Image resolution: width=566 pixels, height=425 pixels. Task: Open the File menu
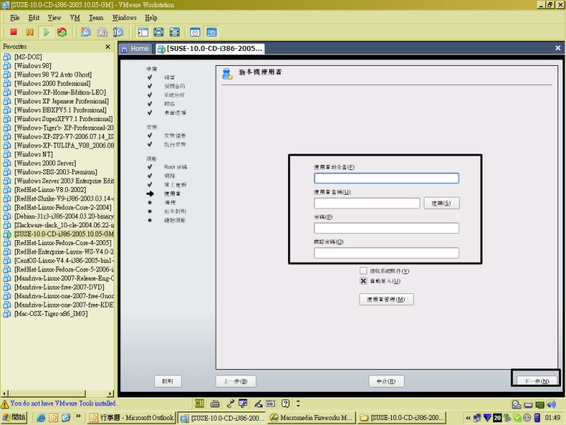pos(15,18)
